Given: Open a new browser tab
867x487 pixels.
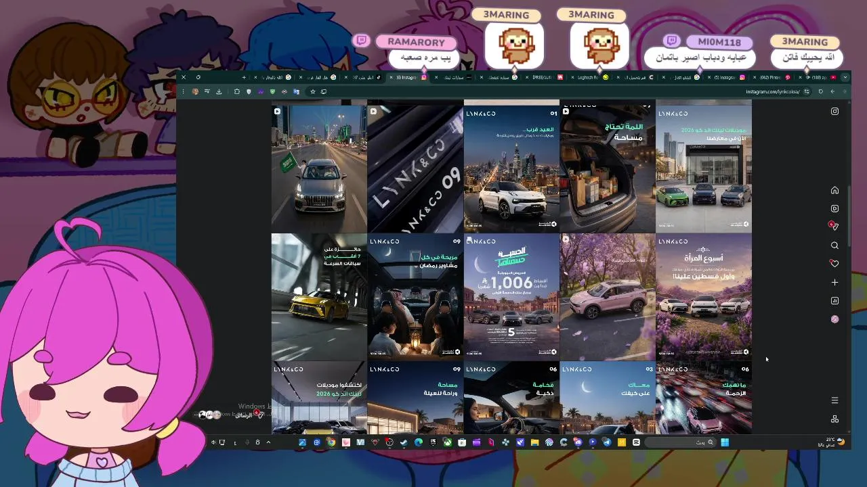Looking at the screenshot, I should point(244,77).
